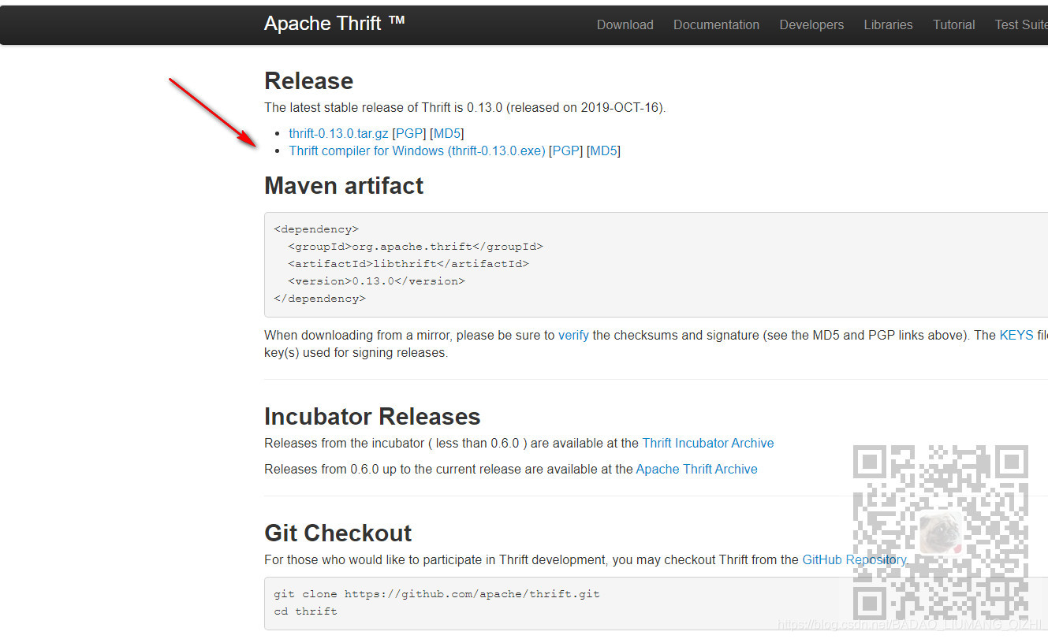The image size is (1048, 639).
Task: Open the Developers navigation item
Action: pyautogui.click(x=811, y=24)
